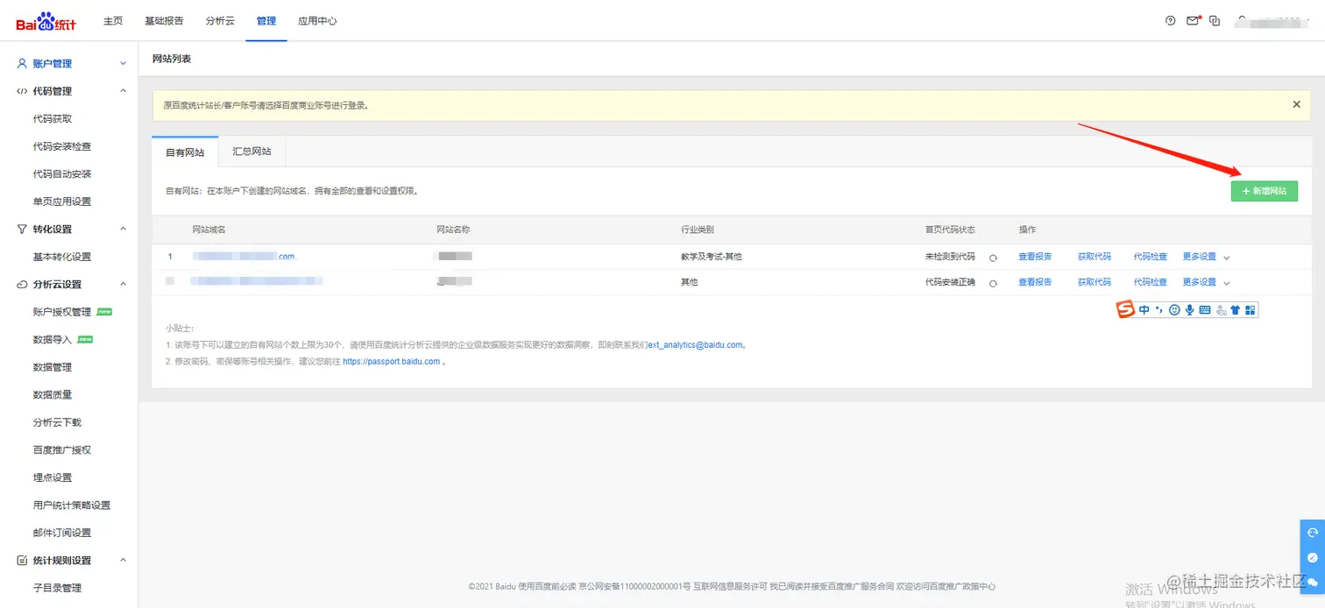Refresh code status for 未检测到代码 row
The width and height of the screenshot is (1325, 608).
pyautogui.click(x=993, y=258)
